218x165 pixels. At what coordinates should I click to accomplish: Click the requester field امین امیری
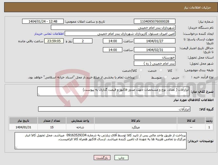click(x=120, y=34)
